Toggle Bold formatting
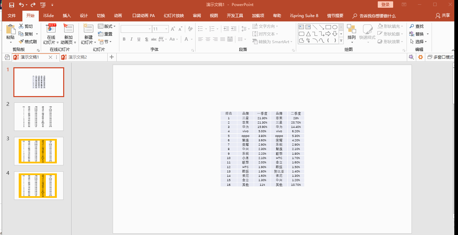Screen dimensions: 458x235 point(124,39)
